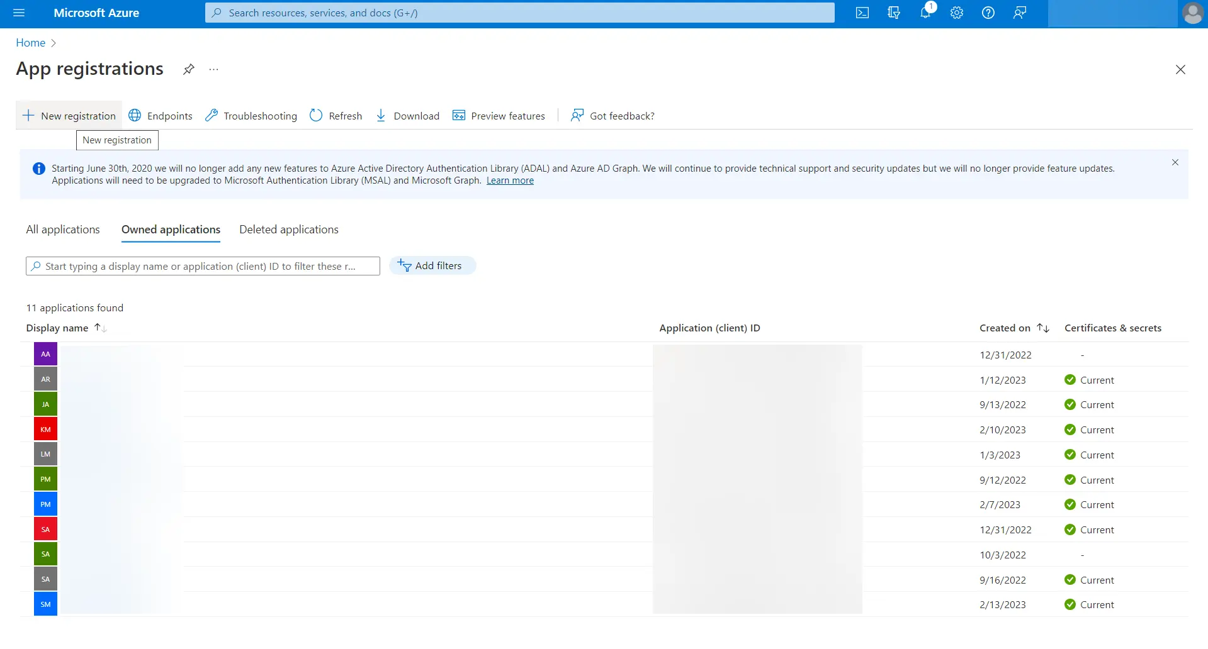The height and width of the screenshot is (649, 1208).
Task: Click the created date 2/10/2023
Action: coord(1003,430)
